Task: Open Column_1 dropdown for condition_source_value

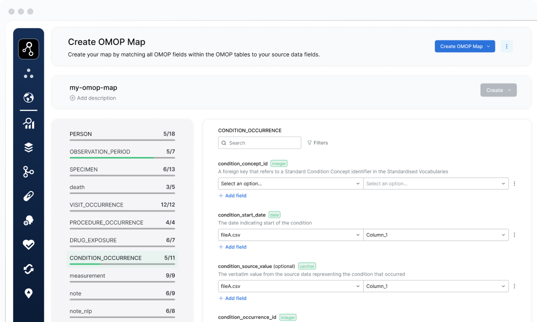Action: click(x=436, y=286)
